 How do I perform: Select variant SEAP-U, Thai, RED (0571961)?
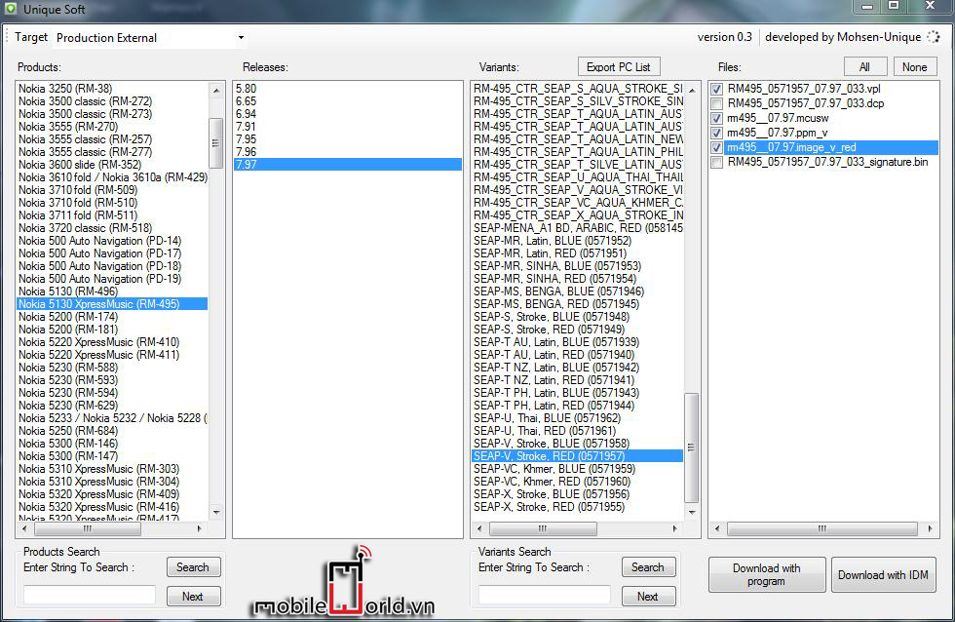point(577,431)
